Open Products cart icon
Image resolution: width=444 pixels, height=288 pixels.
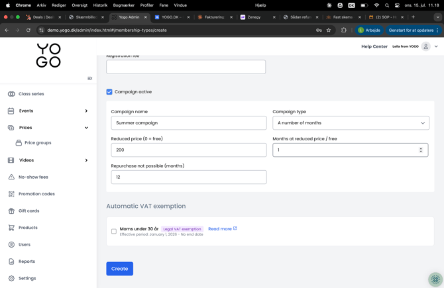(11, 228)
